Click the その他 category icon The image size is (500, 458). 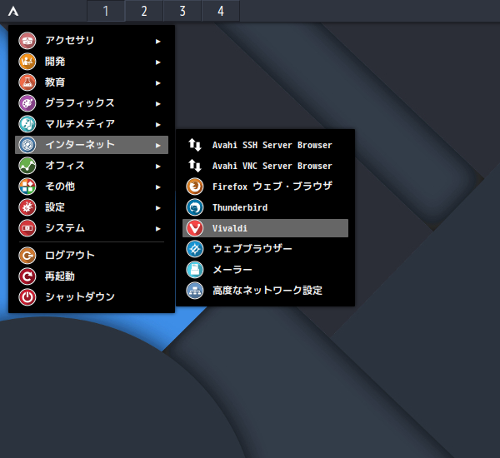27,187
